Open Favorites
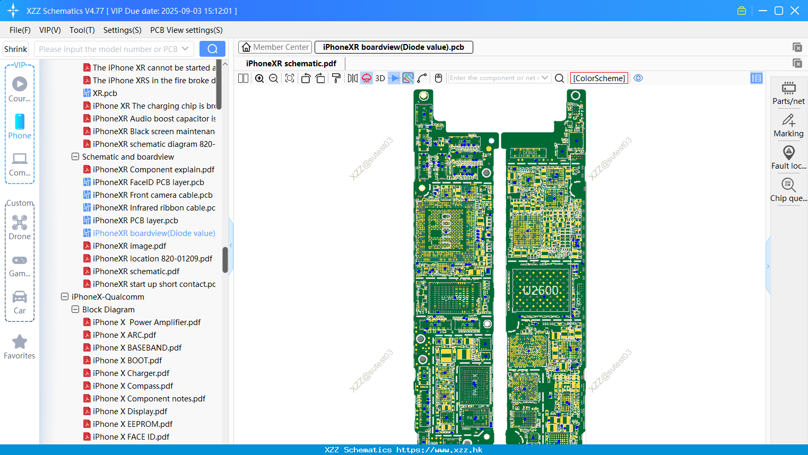Viewport: 808px width, 455px height. coord(20,347)
